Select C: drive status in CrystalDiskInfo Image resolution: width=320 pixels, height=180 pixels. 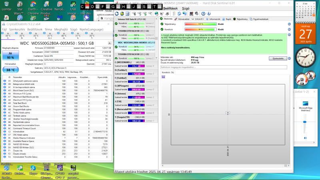pos(8,35)
